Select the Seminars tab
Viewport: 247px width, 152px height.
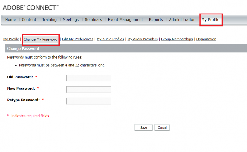[93, 20]
